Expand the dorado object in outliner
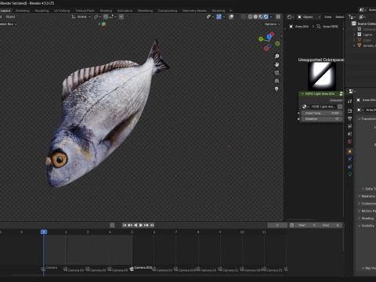376x282 pixels. [354, 45]
